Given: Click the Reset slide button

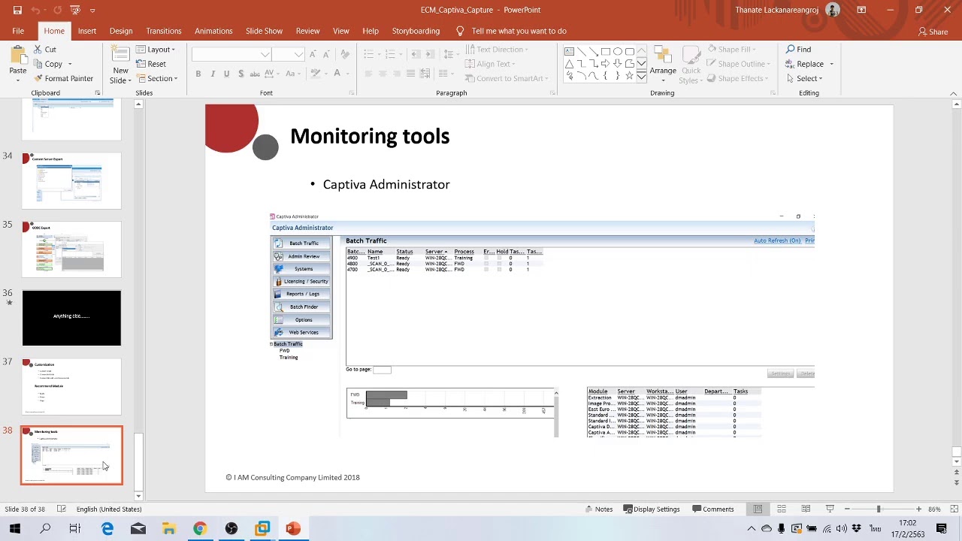Looking at the screenshot, I should click(x=151, y=64).
